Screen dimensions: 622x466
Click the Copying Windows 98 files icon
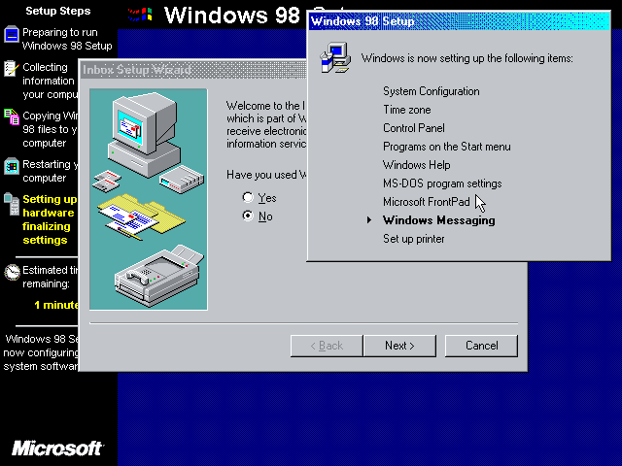coord(12,116)
